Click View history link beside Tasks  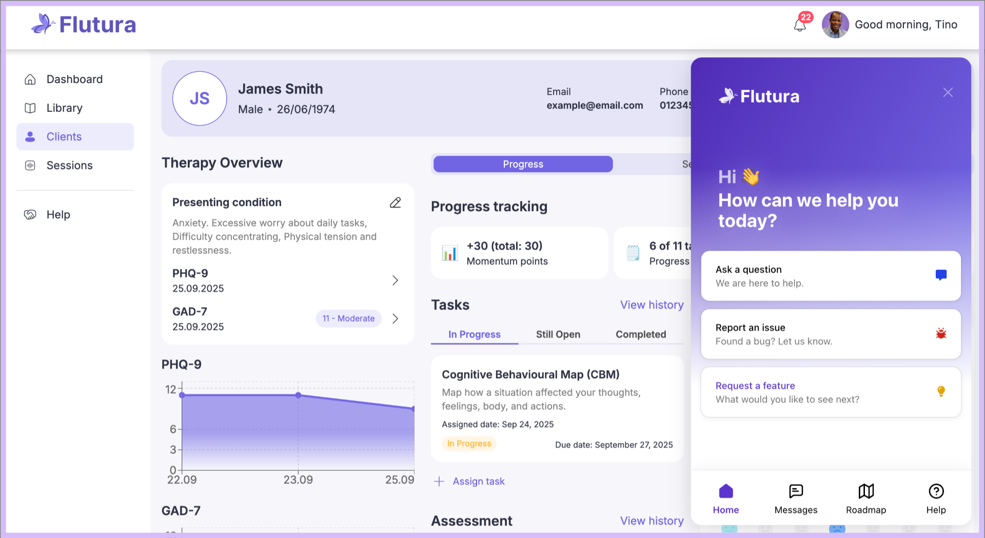click(x=652, y=305)
